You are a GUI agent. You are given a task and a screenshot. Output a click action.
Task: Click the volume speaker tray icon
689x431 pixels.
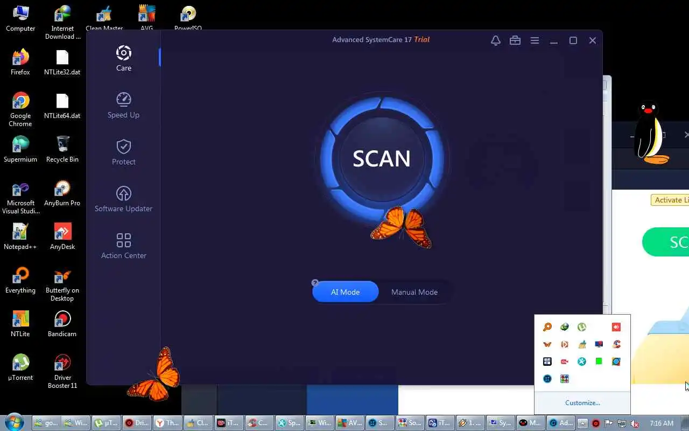pos(635,423)
